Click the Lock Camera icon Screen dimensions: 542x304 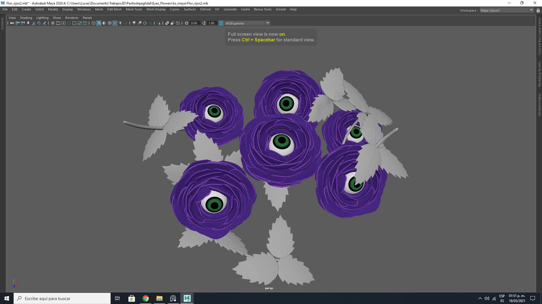coord(17,23)
